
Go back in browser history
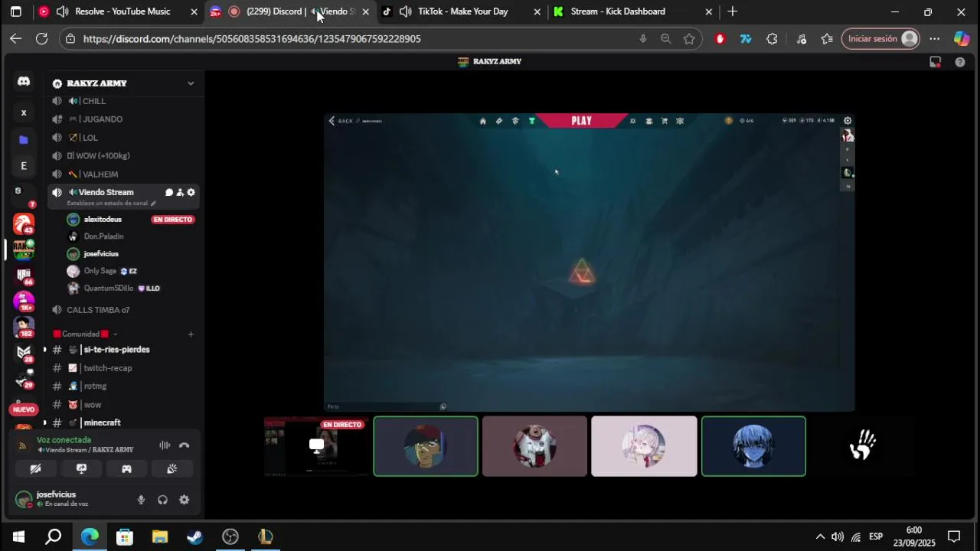15,38
